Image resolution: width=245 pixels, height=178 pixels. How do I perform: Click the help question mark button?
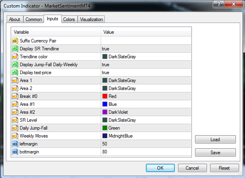(218, 4)
